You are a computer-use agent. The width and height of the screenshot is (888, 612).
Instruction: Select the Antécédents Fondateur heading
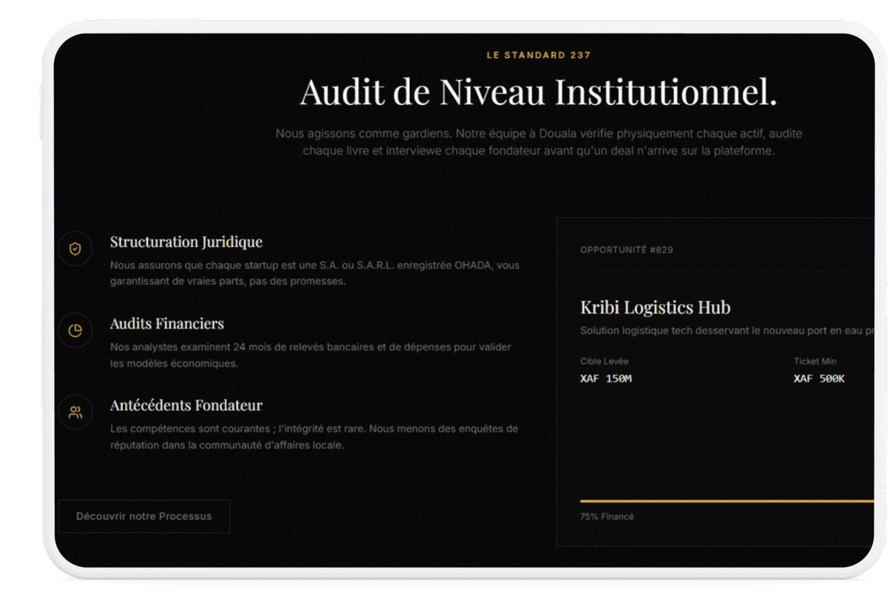click(x=186, y=405)
